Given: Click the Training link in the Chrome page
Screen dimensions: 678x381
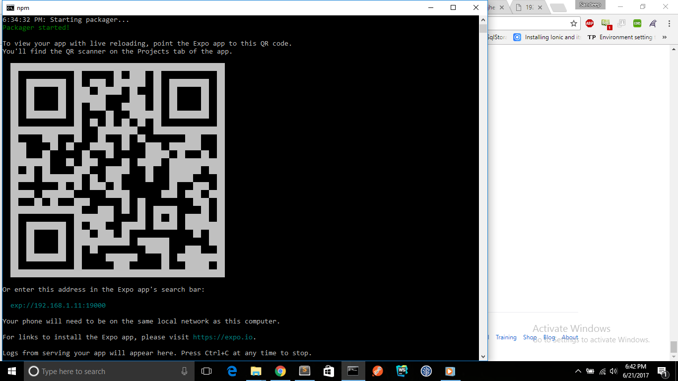Looking at the screenshot, I should pyautogui.click(x=506, y=337).
